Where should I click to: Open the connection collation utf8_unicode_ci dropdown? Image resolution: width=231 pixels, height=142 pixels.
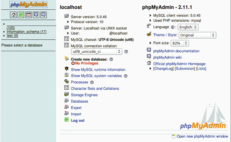point(97,52)
